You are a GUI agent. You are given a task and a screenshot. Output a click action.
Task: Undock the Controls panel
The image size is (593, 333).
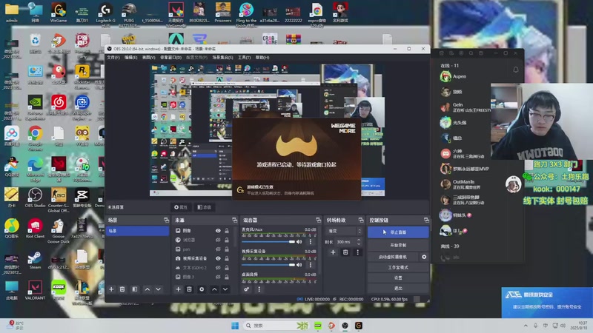coord(426,220)
